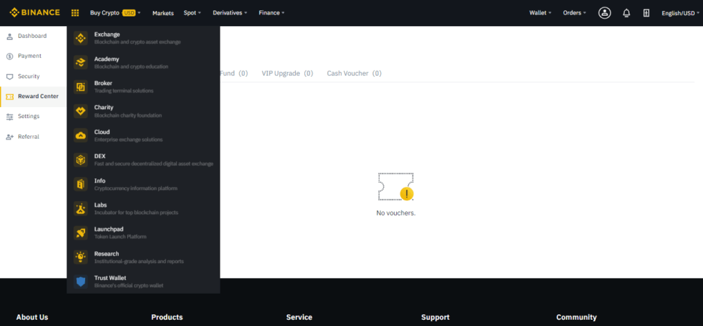Click the DEX cube icon

[x=81, y=160]
